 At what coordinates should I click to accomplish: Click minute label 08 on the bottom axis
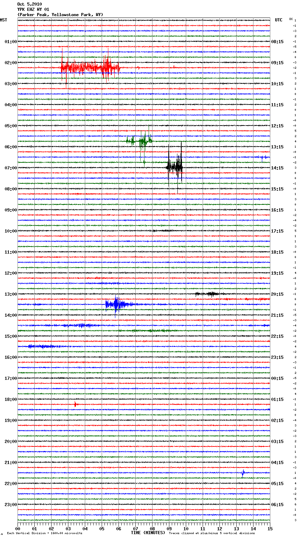click(x=152, y=529)
